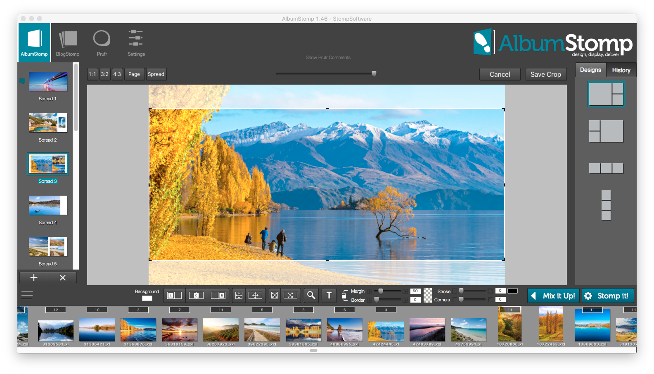654x374 pixels.
Task: Click the Mix it Up! button
Action: tap(553, 296)
